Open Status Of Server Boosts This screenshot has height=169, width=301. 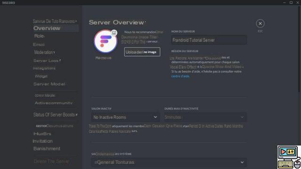point(55,115)
